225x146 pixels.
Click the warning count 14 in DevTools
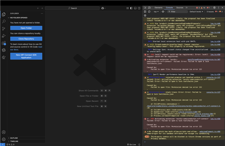203,8
